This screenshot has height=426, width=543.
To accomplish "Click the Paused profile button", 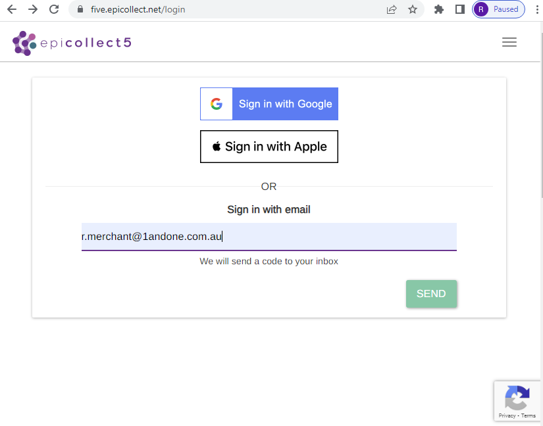I will 498,9.
